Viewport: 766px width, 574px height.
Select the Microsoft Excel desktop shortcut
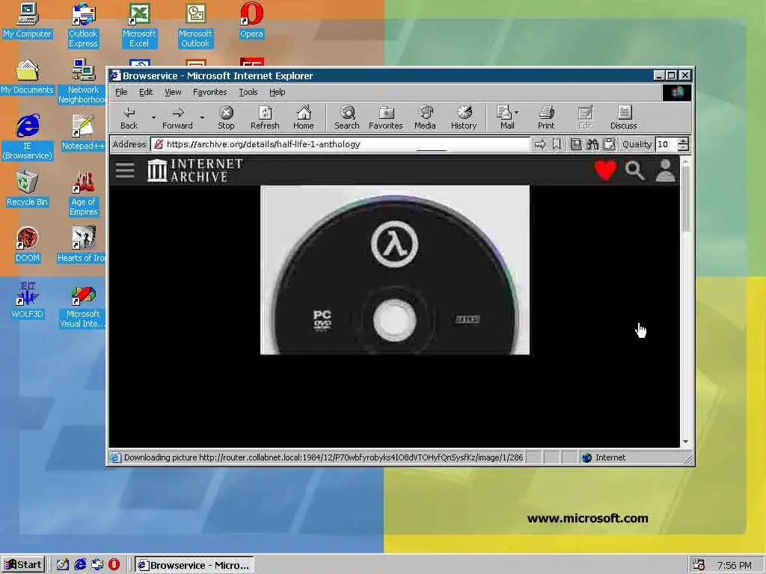click(x=139, y=25)
